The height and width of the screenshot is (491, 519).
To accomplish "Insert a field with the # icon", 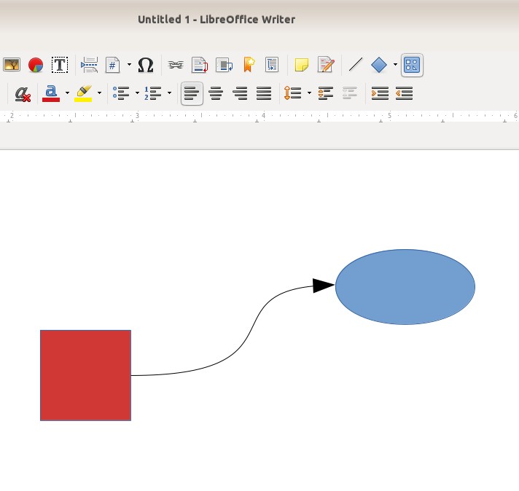I will 112,65.
